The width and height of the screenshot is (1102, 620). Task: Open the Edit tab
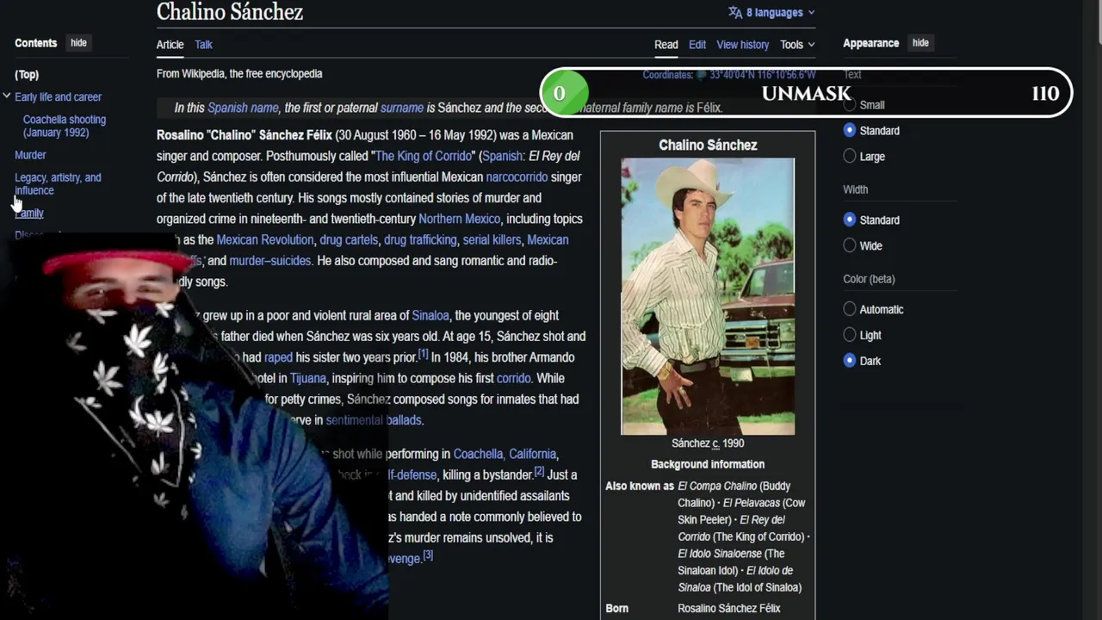697,45
